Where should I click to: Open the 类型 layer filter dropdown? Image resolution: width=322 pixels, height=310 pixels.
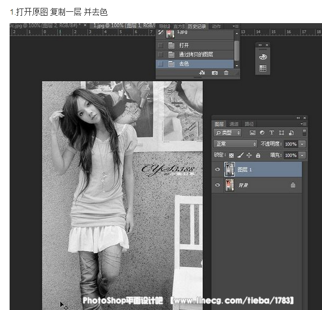point(227,133)
